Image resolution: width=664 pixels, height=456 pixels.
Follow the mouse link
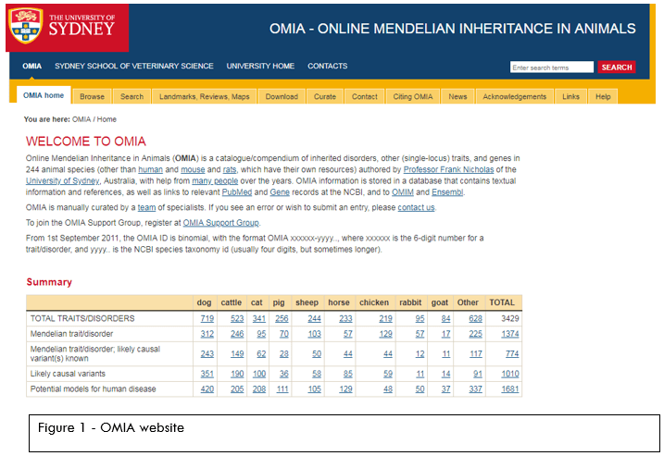coord(193,169)
